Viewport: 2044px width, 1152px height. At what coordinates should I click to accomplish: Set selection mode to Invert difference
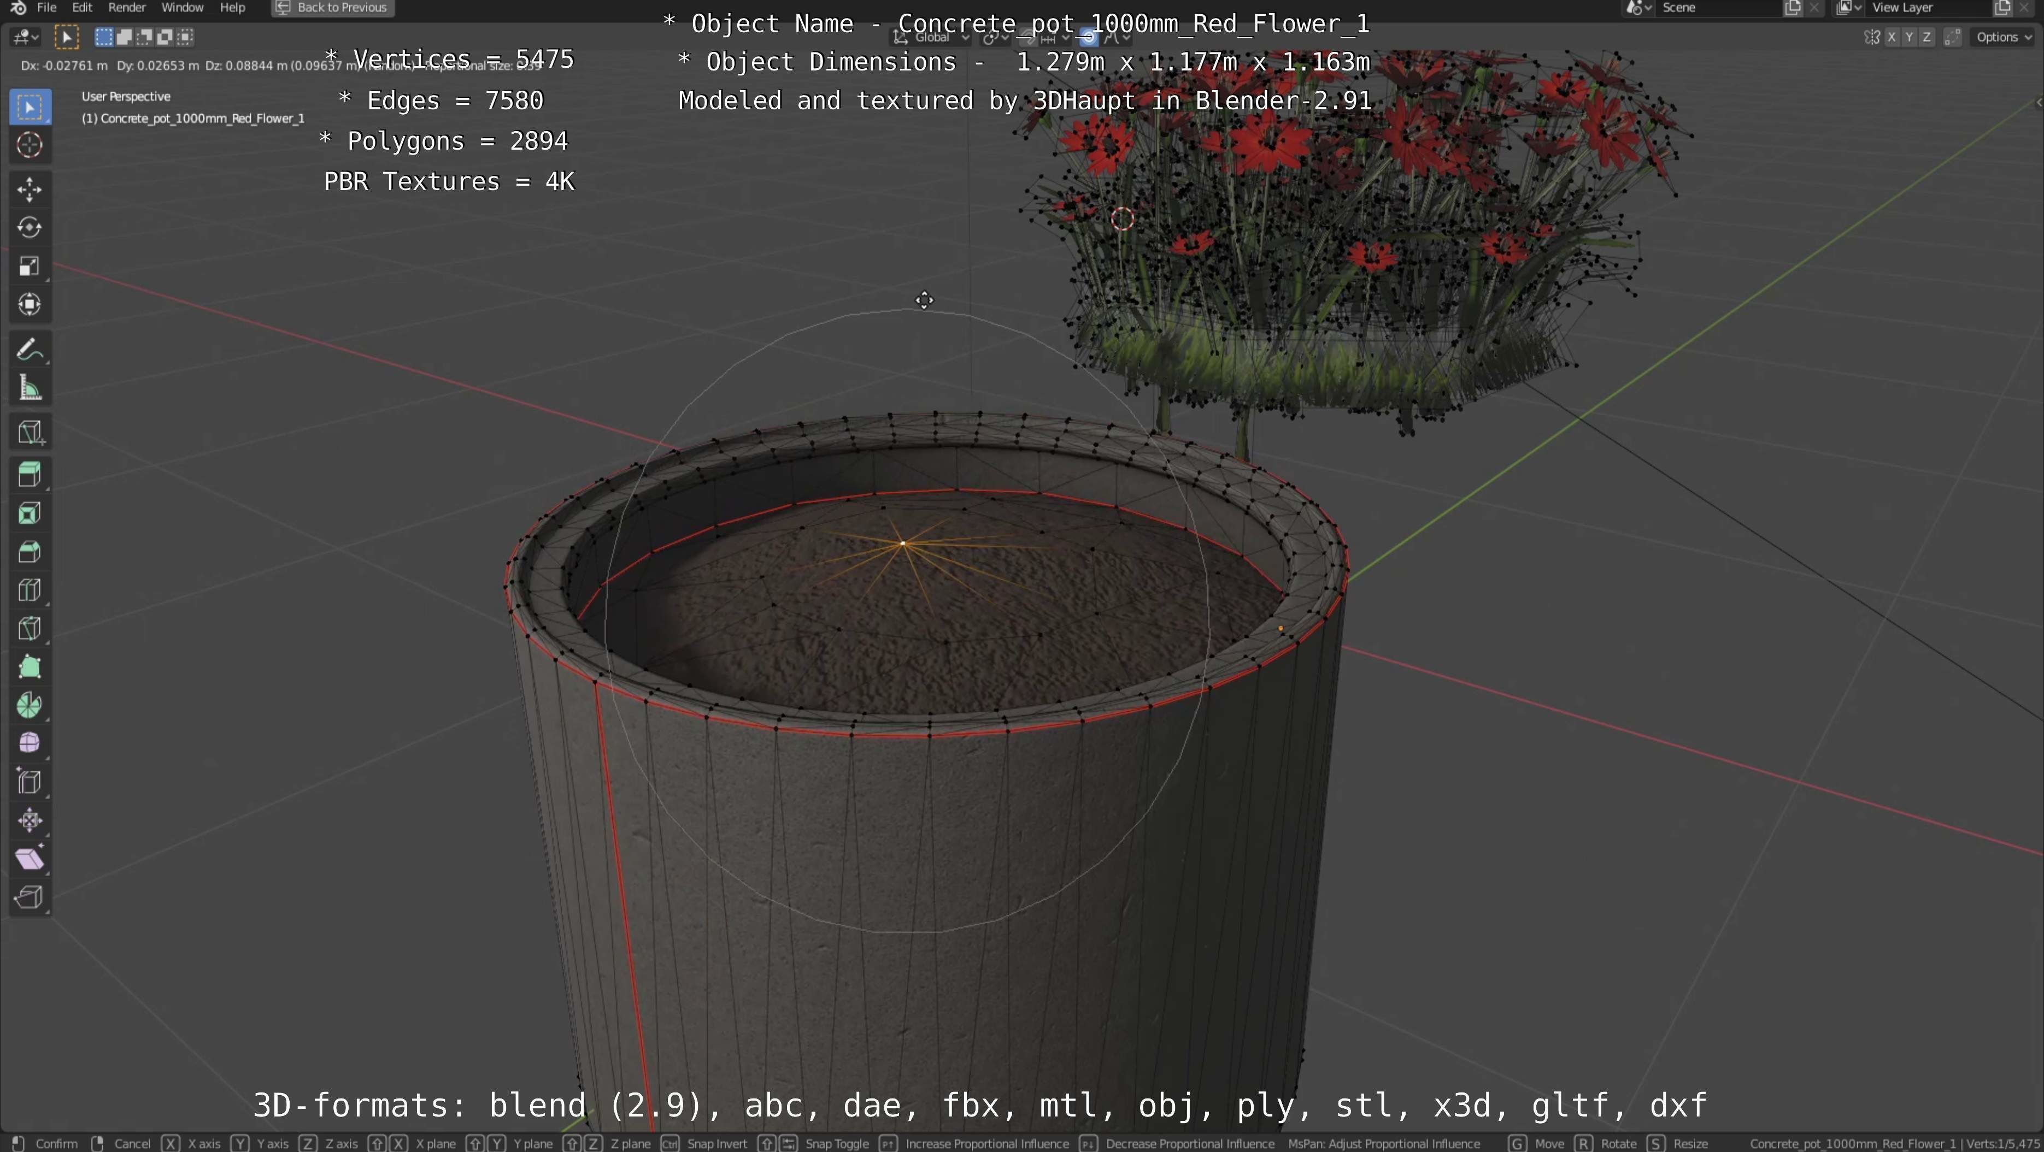pyautogui.click(x=165, y=37)
